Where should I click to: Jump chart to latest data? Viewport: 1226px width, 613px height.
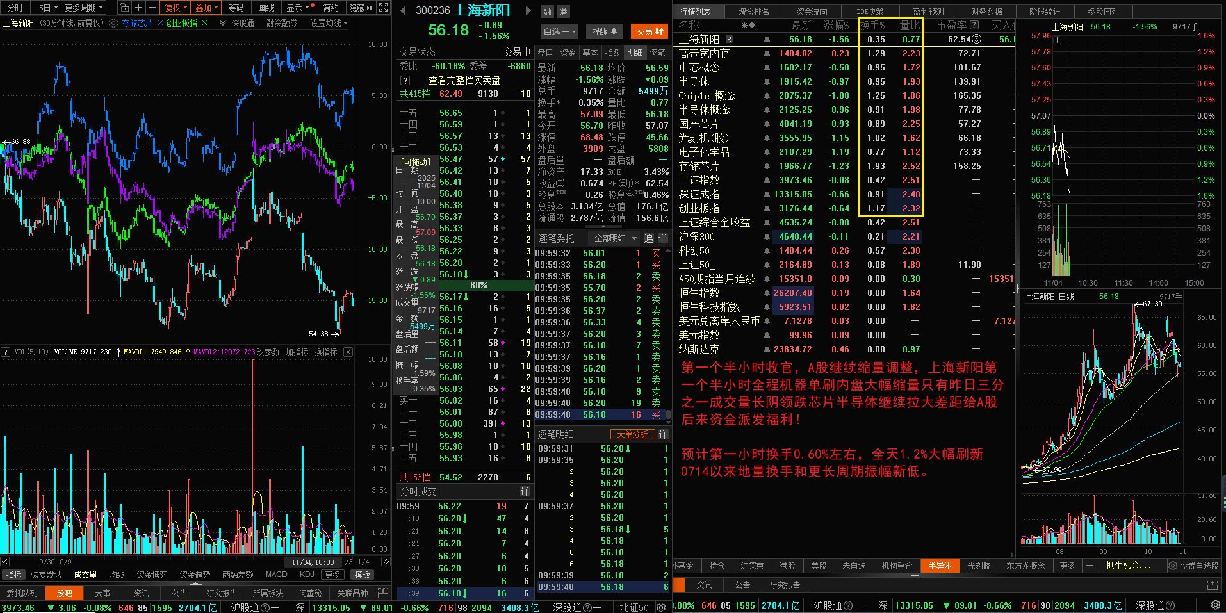(x=386, y=562)
